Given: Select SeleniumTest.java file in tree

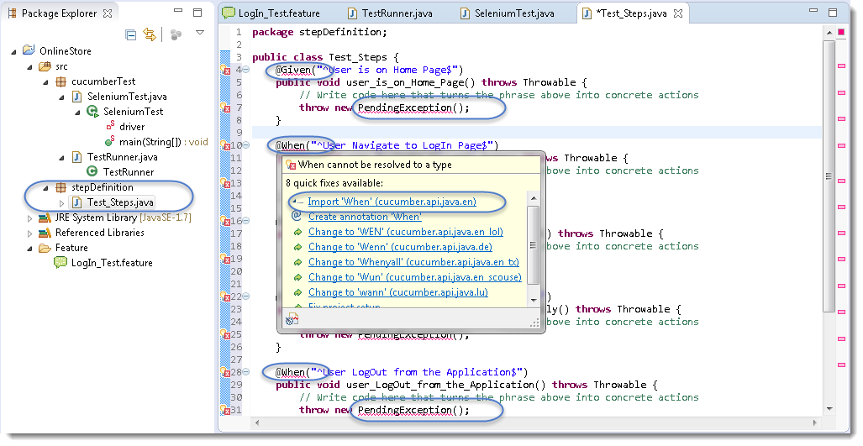Looking at the screenshot, I should (x=127, y=97).
